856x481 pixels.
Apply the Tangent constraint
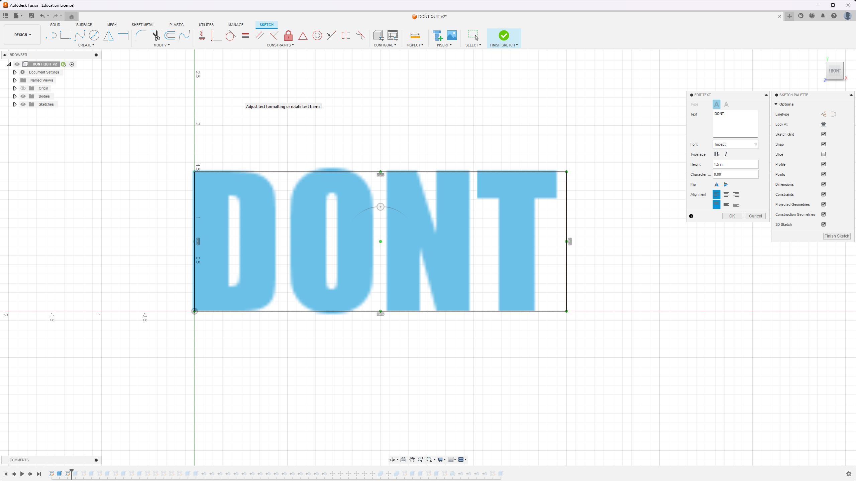click(x=230, y=35)
